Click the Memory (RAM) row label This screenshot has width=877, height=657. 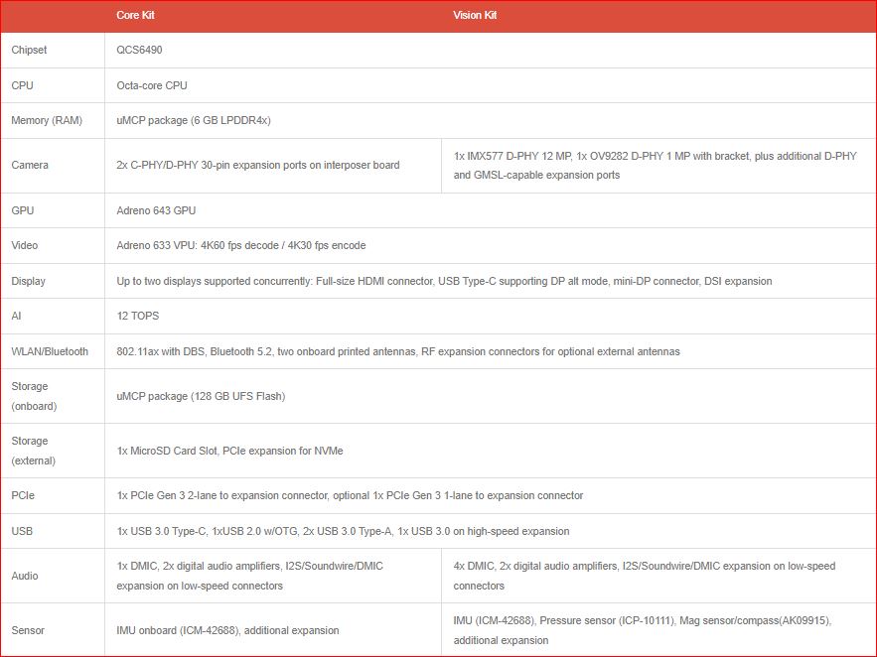click(47, 120)
